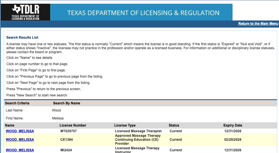Click the License Number column header
Screen dimensions: 279x153
73,125
